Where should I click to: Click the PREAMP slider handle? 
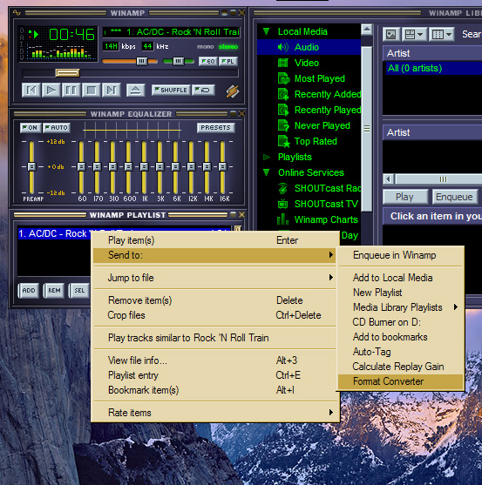(x=31, y=166)
